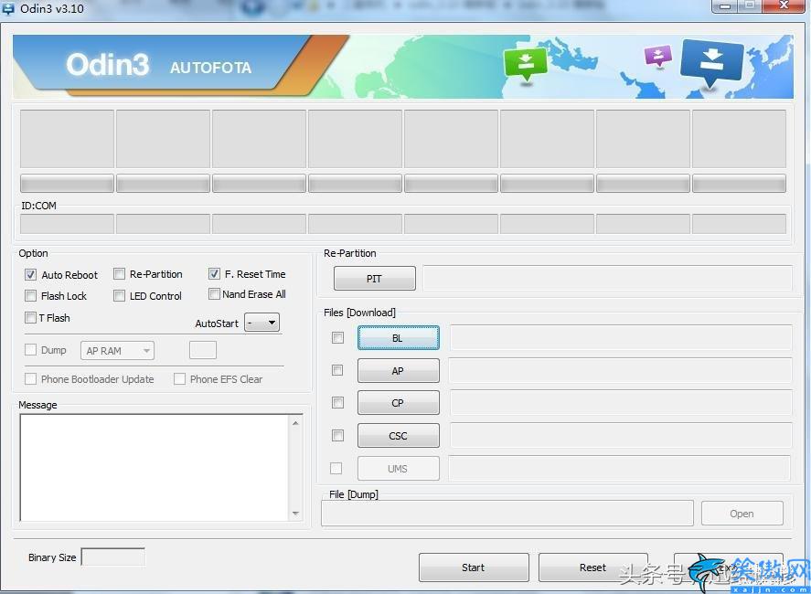The height and width of the screenshot is (594, 811).
Task: Tick the checkbox next to CSC
Action: [337, 435]
